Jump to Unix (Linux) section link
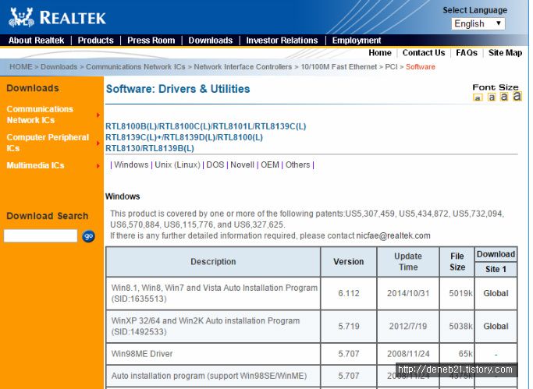This screenshot has width=533, height=389. click(177, 165)
